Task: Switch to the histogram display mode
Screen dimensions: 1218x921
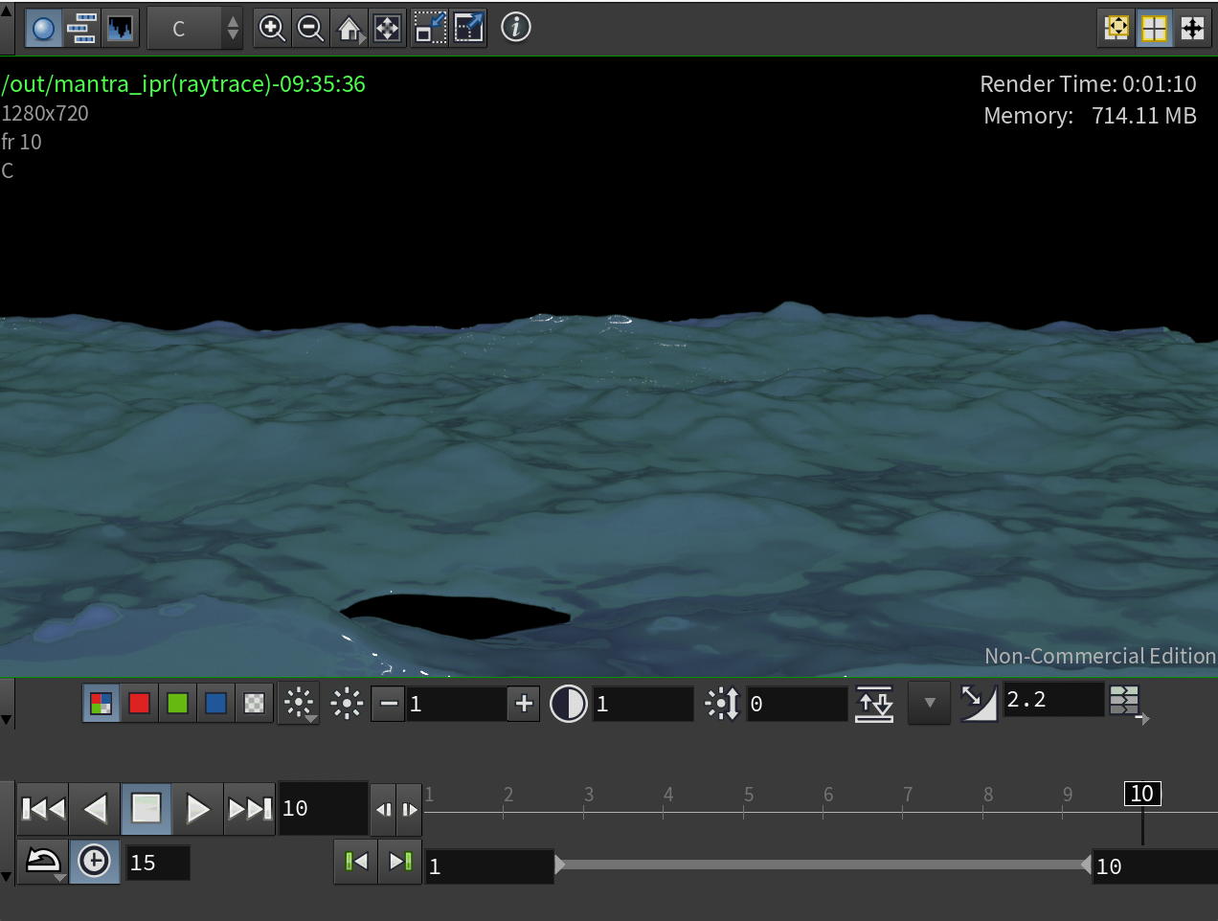Action: tap(119, 28)
